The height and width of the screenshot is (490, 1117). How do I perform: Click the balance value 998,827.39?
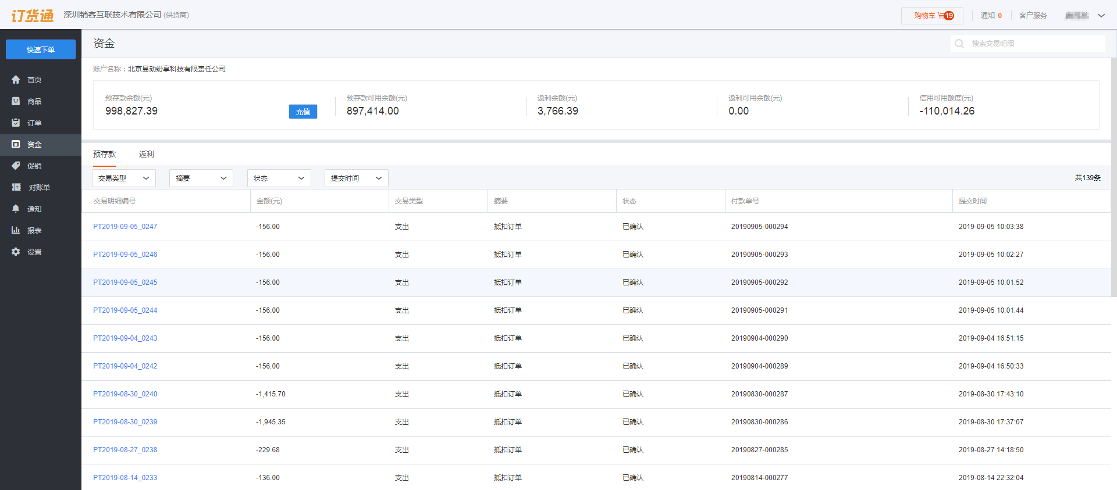pyautogui.click(x=131, y=111)
